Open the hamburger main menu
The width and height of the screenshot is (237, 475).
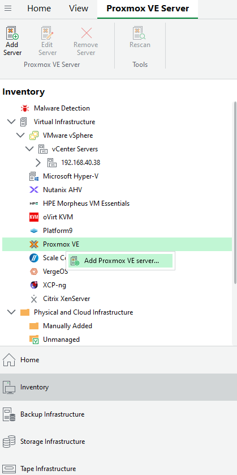click(8, 9)
